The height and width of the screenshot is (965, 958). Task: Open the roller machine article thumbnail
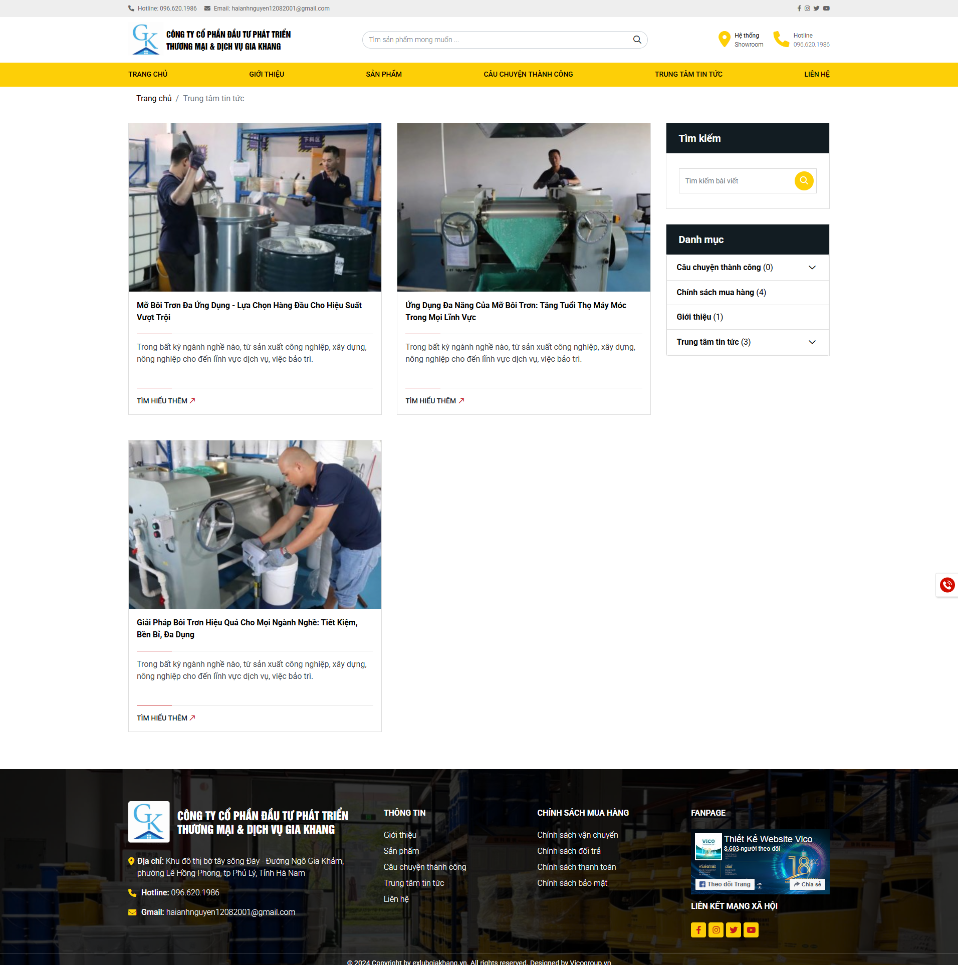[x=524, y=207]
